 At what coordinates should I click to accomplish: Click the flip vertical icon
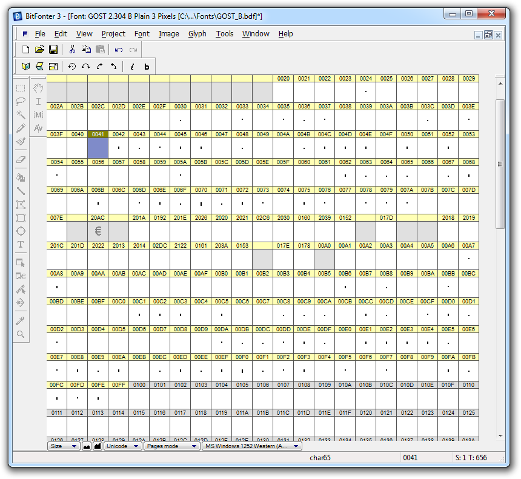[x=39, y=67]
